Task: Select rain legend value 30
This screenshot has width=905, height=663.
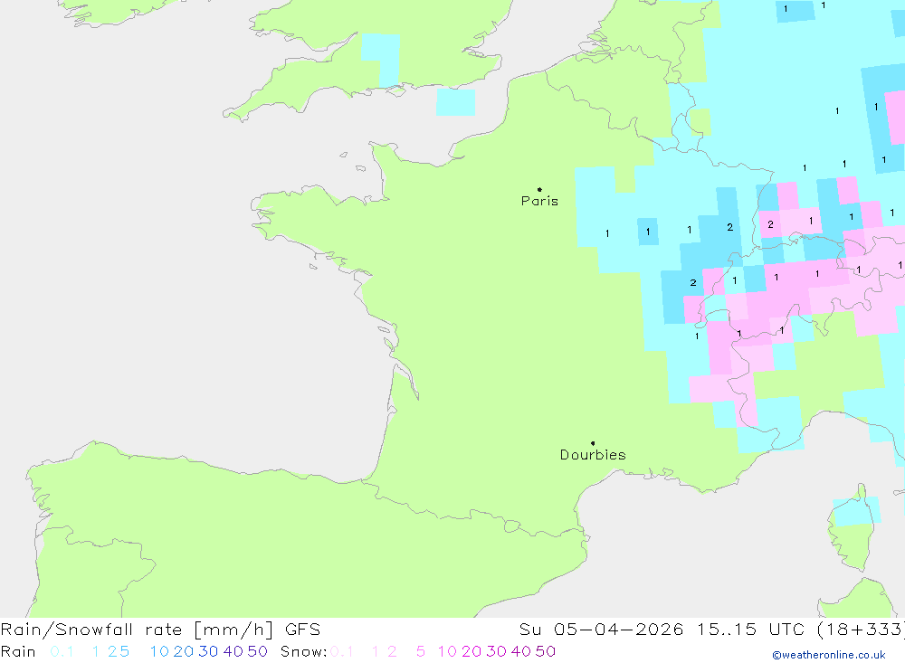Action: [208, 651]
